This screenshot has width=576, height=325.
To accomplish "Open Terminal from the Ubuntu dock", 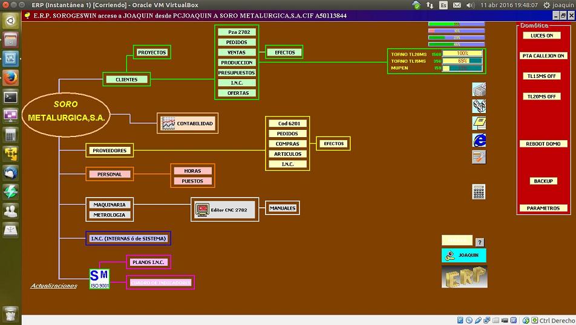I will (10, 97).
